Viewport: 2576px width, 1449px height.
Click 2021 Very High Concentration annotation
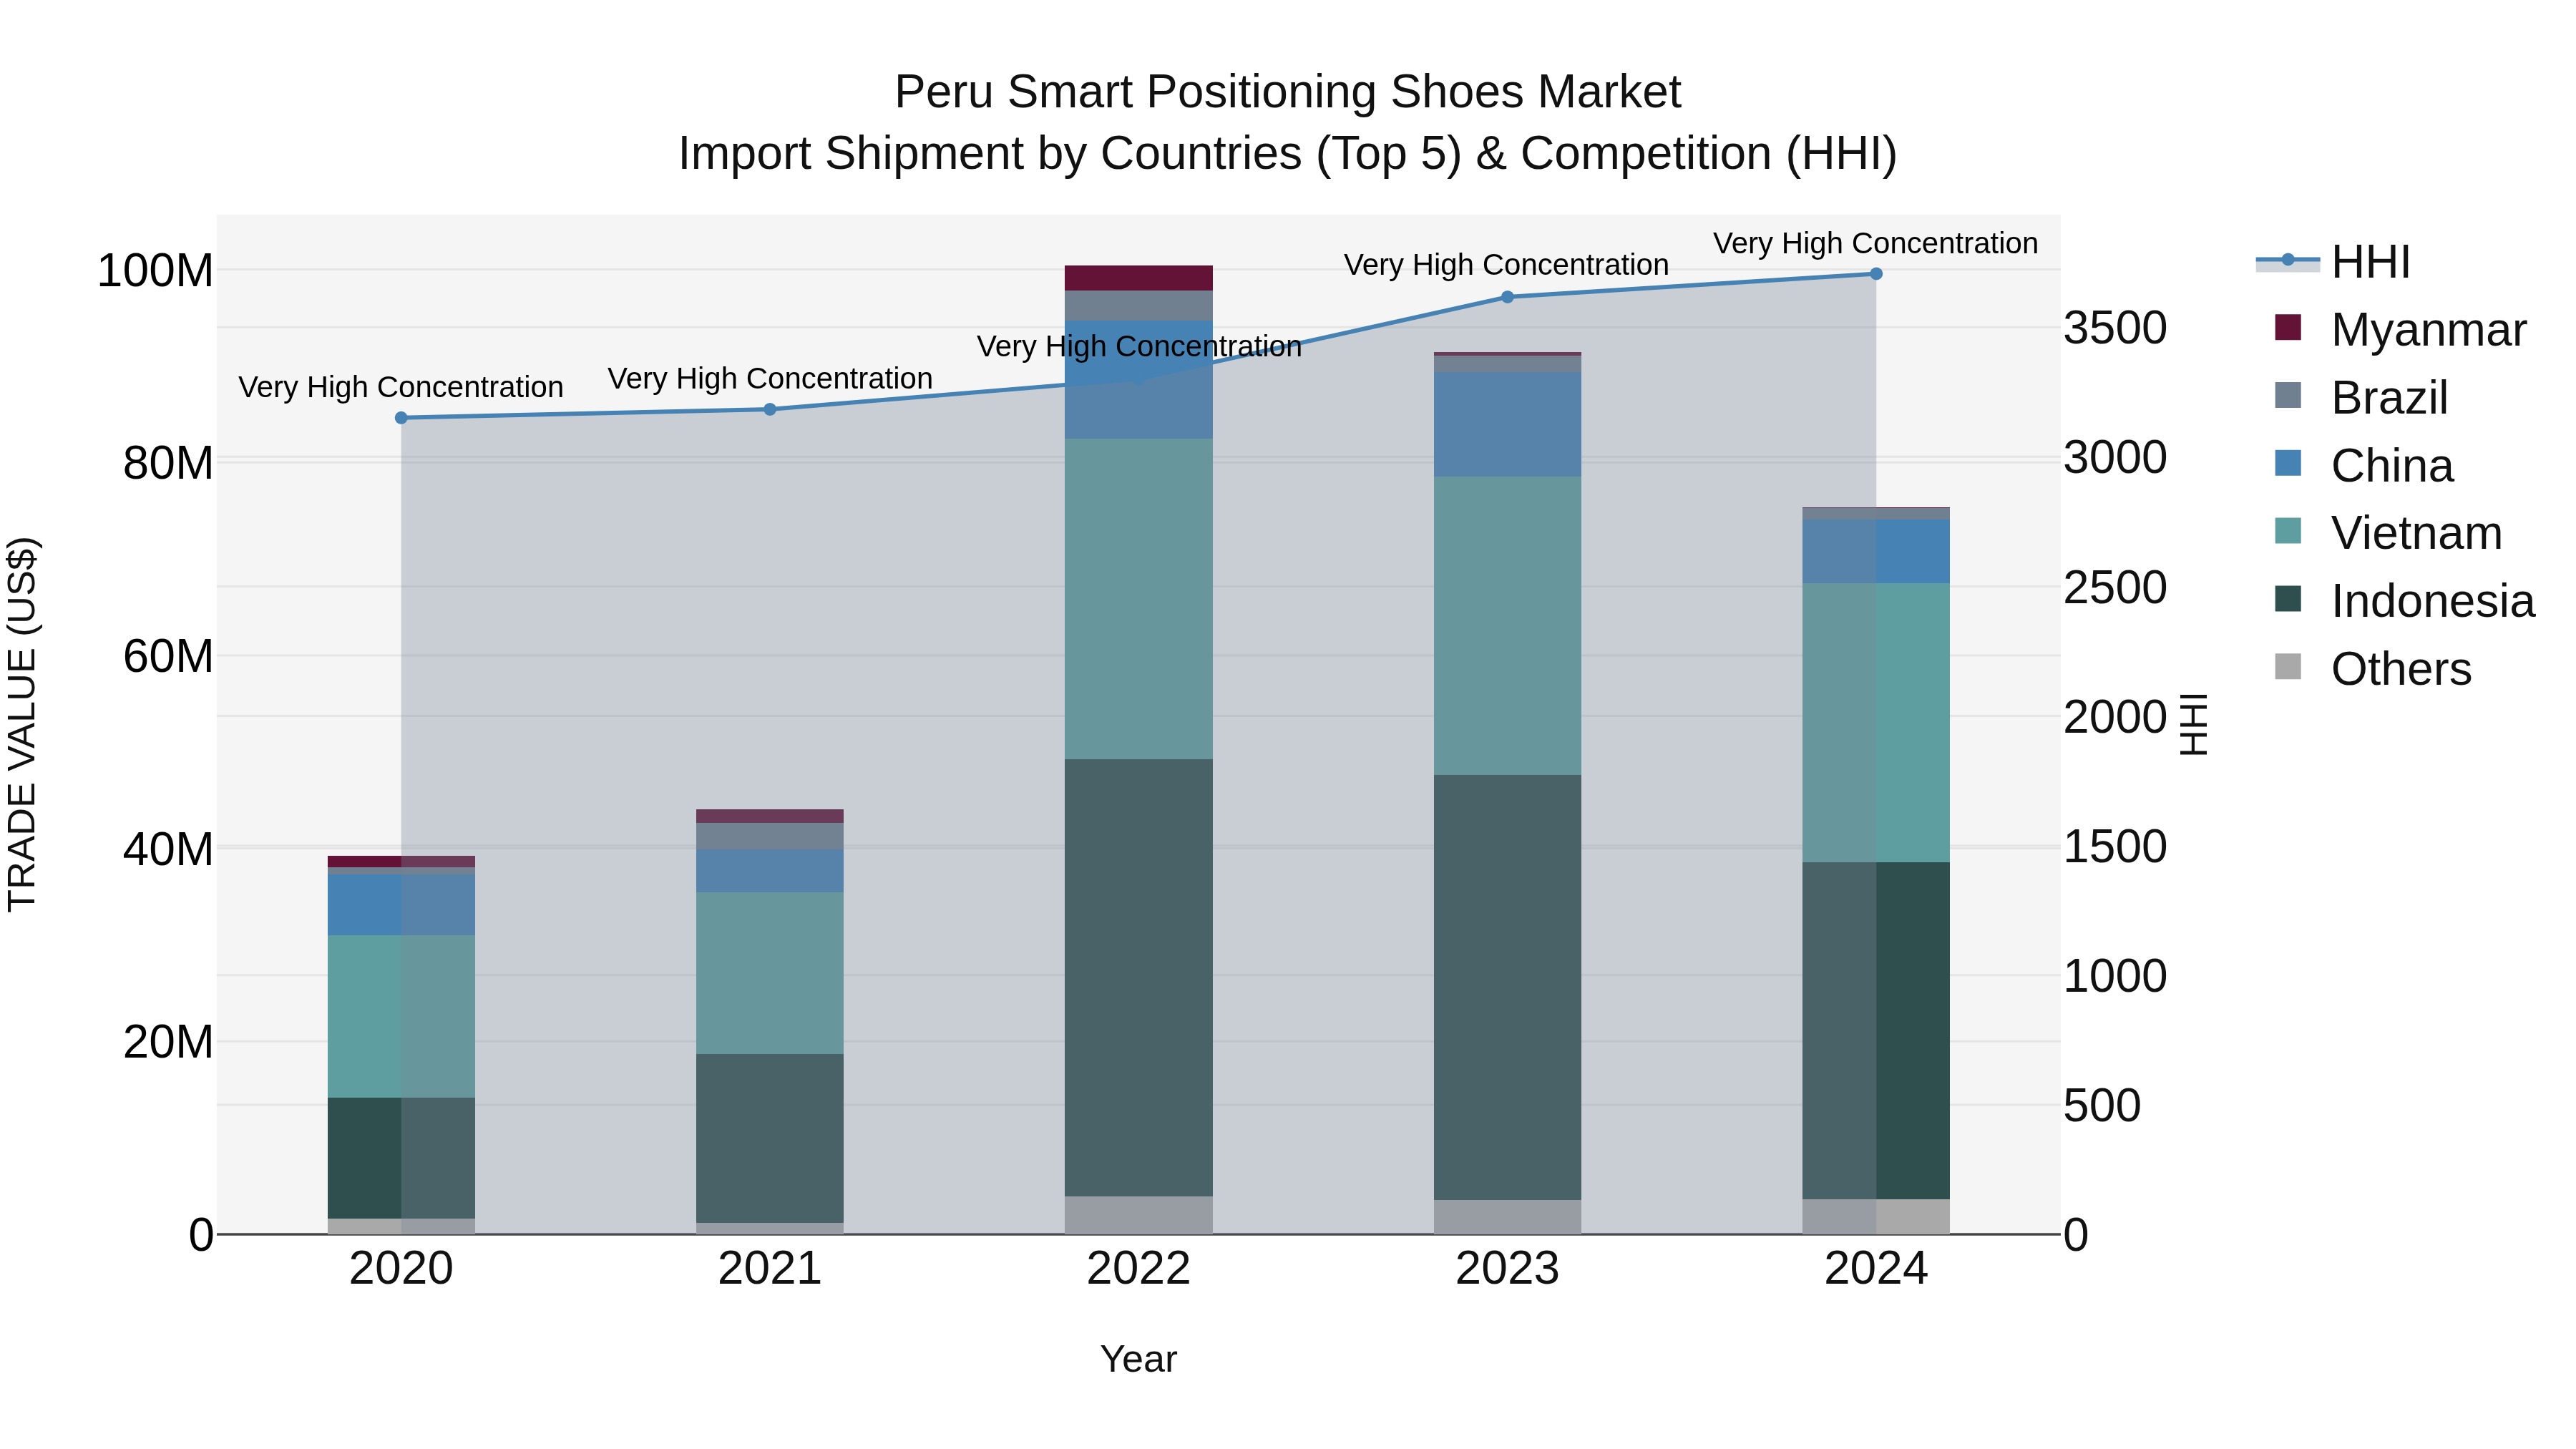click(770, 379)
